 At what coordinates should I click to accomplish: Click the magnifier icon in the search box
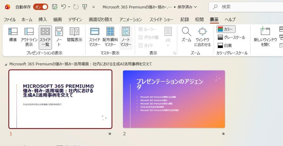pyautogui.click(x=215, y=7)
